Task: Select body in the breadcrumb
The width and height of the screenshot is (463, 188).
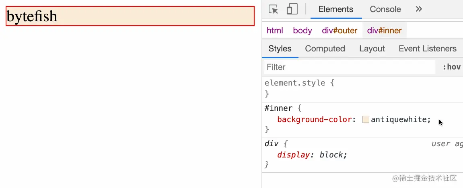Action: click(302, 31)
